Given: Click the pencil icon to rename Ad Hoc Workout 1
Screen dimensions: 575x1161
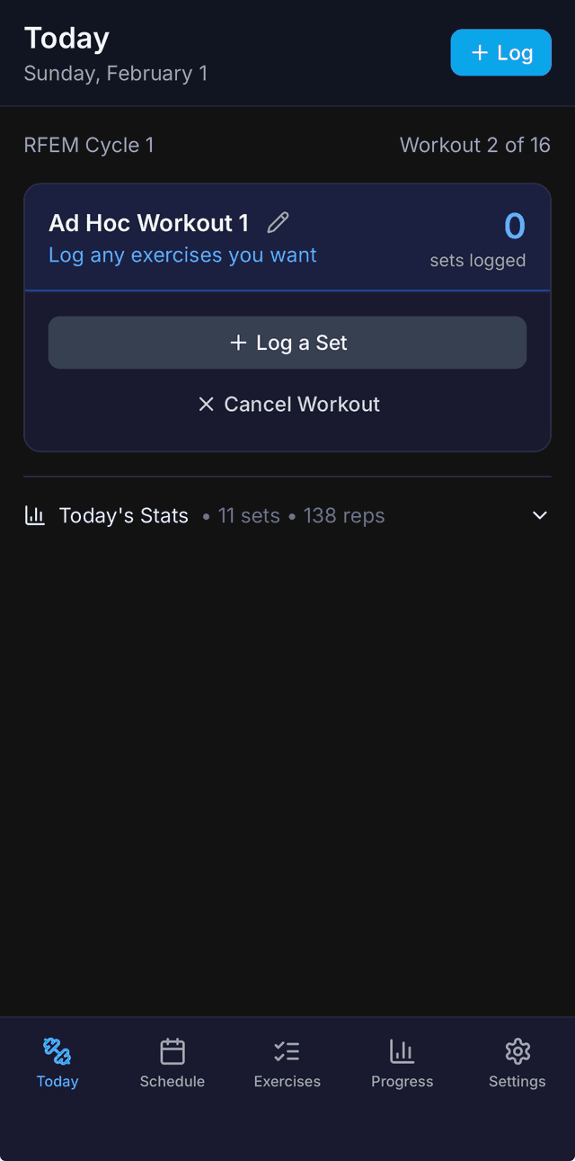Looking at the screenshot, I should (x=277, y=222).
